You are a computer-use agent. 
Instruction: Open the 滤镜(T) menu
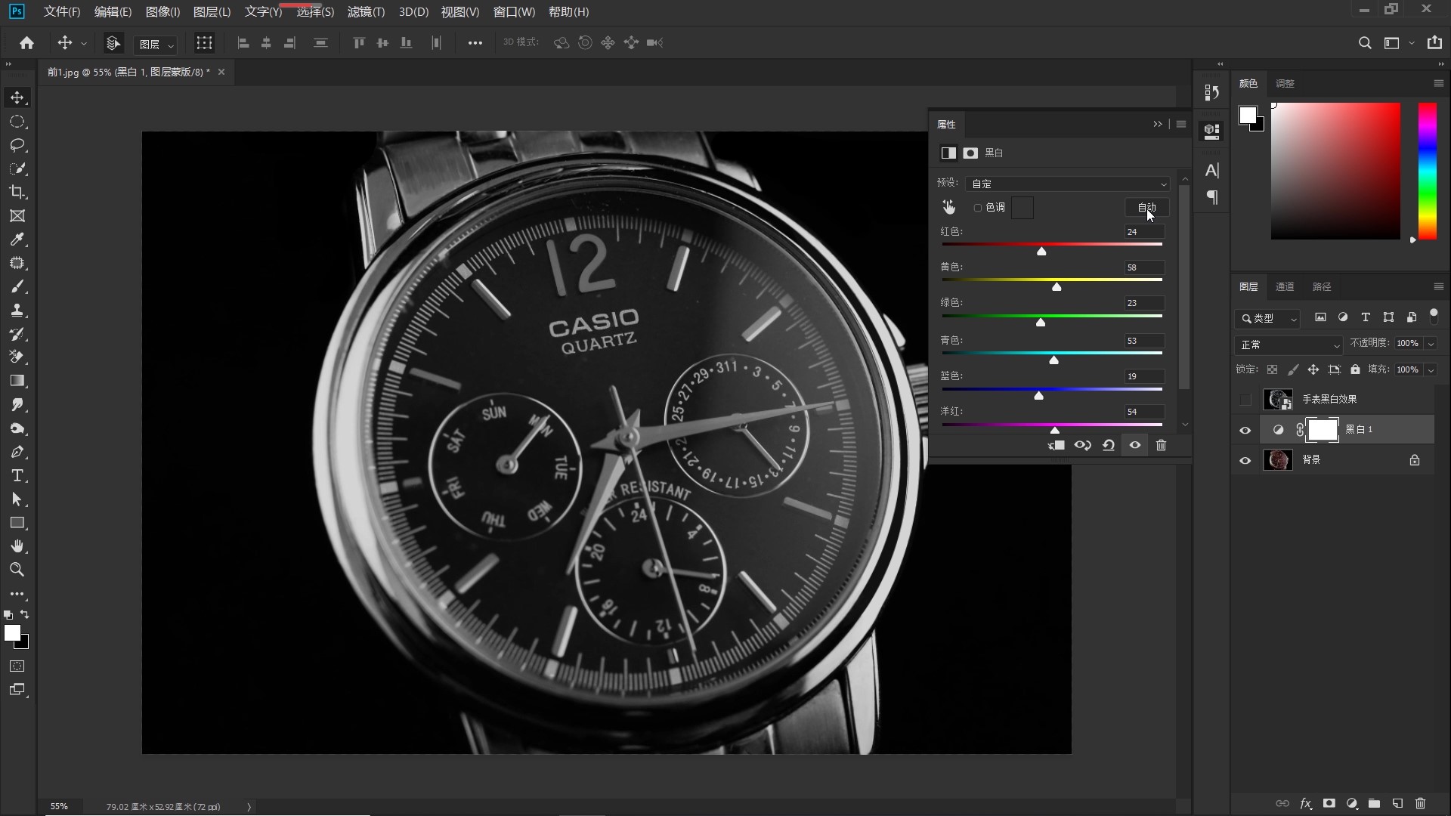point(366,12)
